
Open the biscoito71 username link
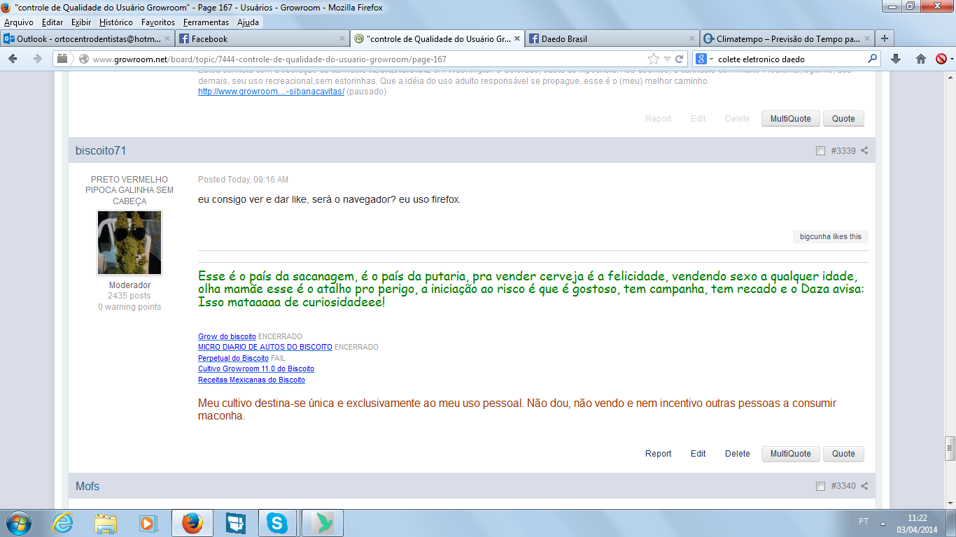point(101,151)
